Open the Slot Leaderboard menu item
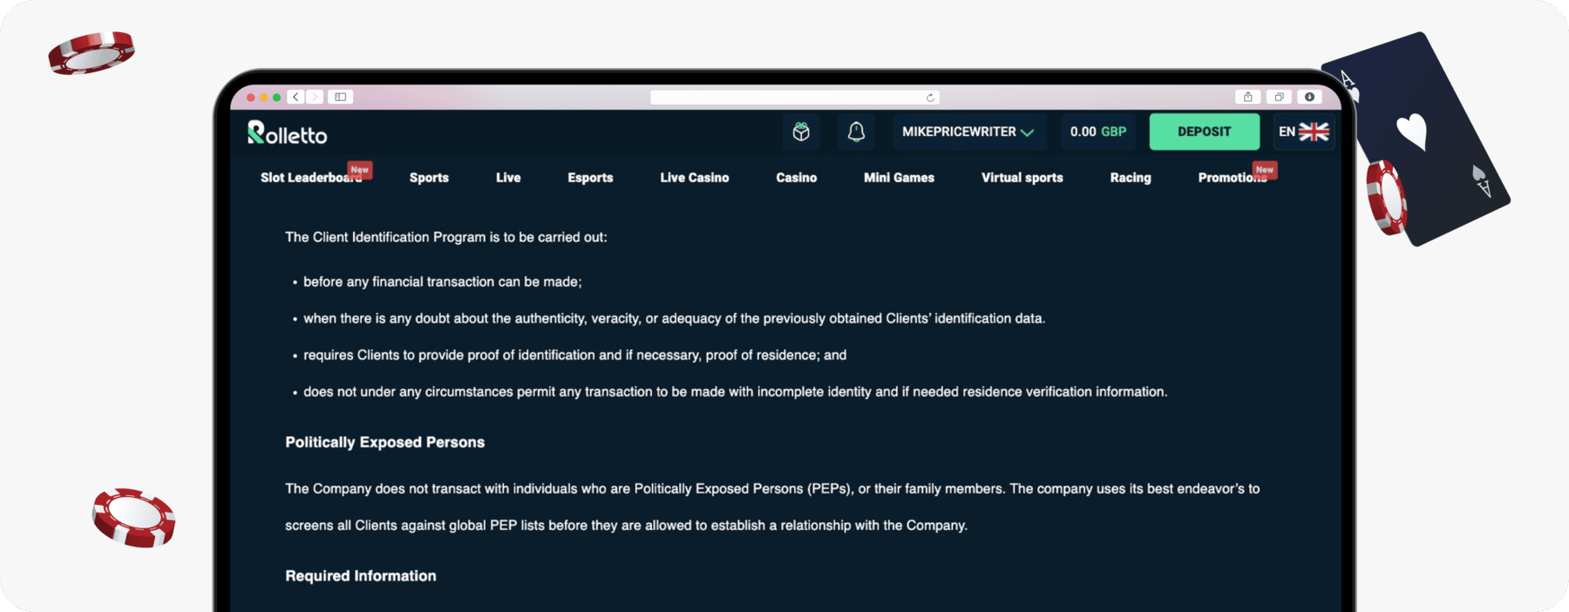 point(311,178)
